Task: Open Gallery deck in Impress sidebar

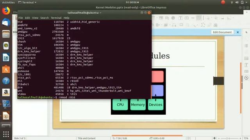Action: pos(246,72)
